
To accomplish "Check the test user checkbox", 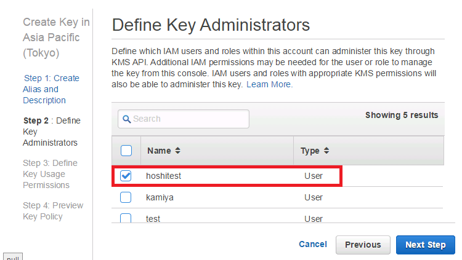I will 126,218.
